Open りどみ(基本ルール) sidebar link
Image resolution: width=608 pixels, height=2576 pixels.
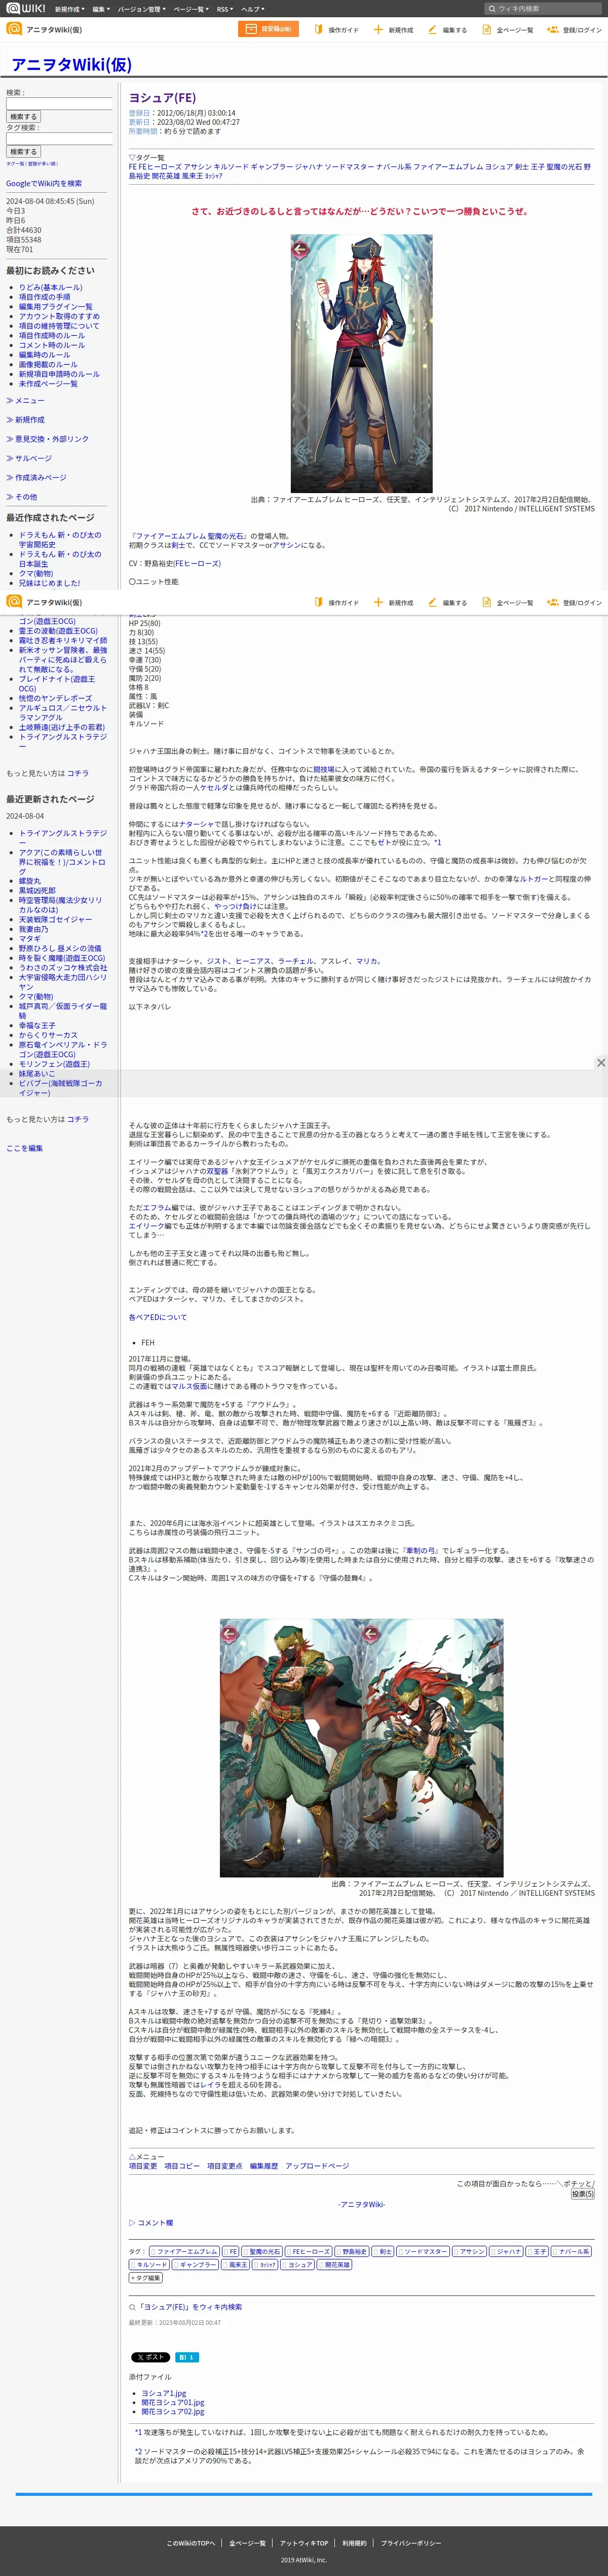[x=51, y=287]
